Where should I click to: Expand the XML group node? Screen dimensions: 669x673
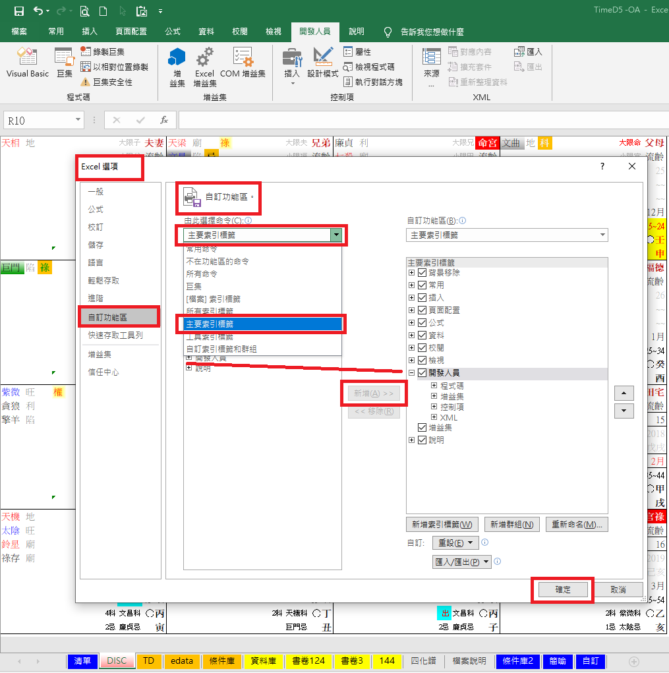point(434,417)
